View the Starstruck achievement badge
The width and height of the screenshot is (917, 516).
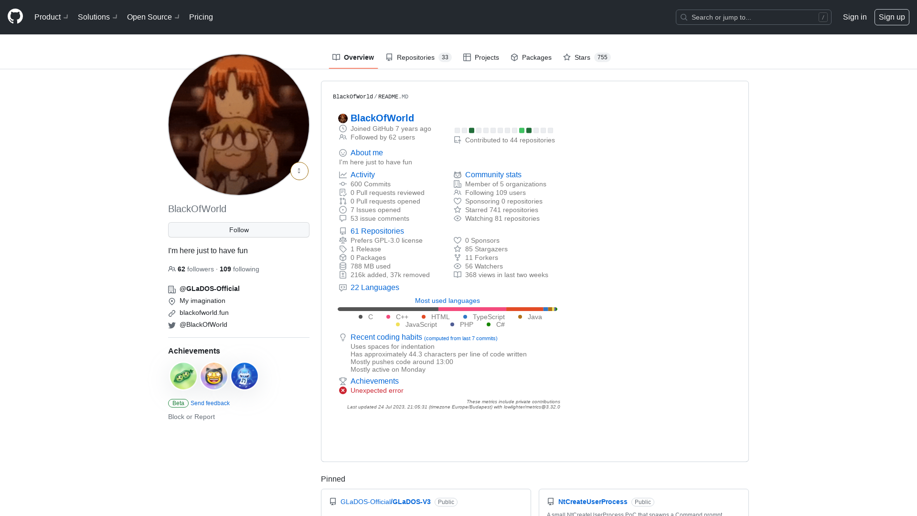[x=214, y=376]
